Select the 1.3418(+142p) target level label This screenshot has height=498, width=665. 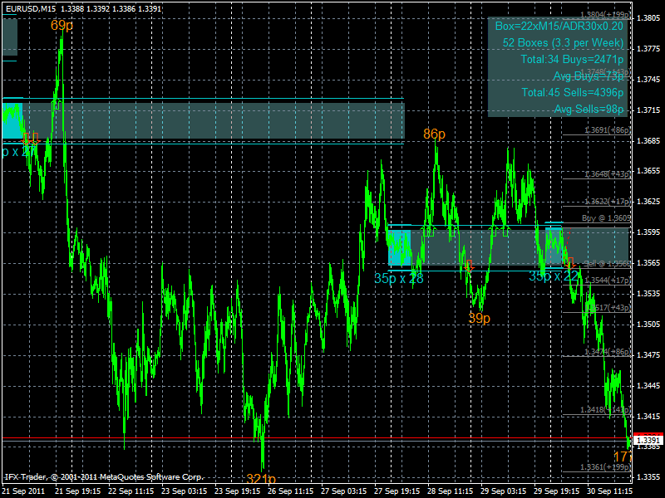pyautogui.click(x=606, y=409)
